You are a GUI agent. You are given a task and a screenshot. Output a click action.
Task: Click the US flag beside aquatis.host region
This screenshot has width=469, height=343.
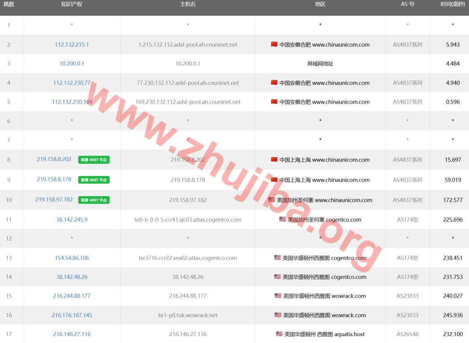[x=279, y=334]
